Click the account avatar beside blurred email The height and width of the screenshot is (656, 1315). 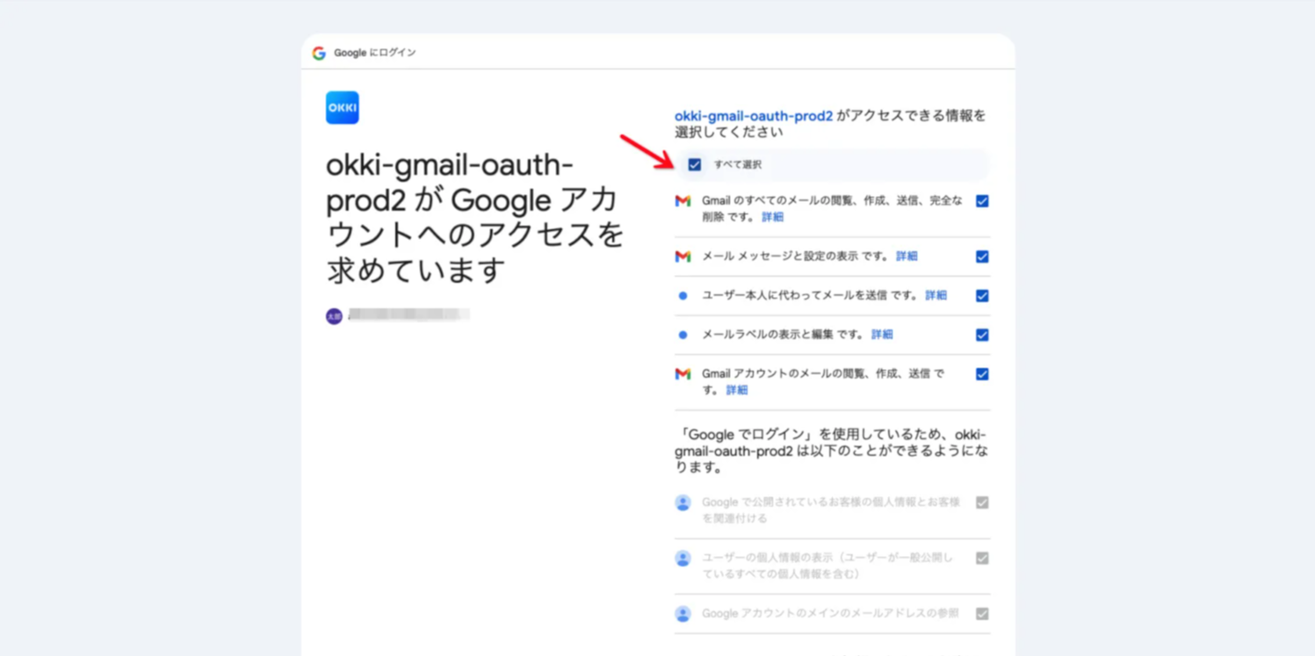(334, 316)
